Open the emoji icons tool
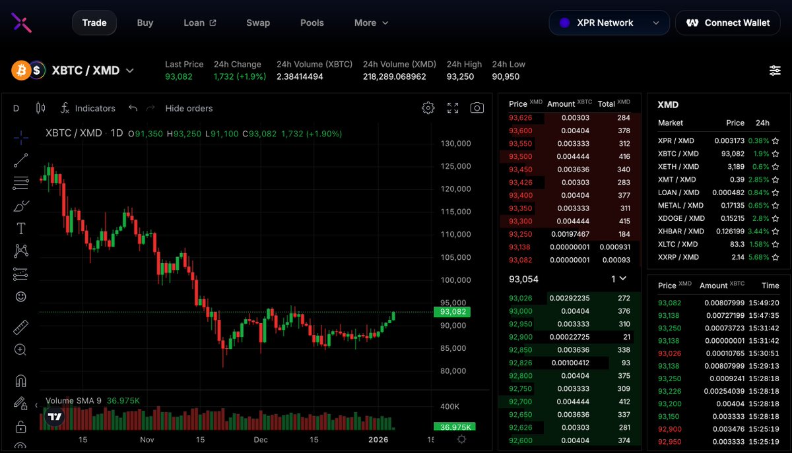Image resolution: width=792 pixels, height=453 pixels. point(20,297)
